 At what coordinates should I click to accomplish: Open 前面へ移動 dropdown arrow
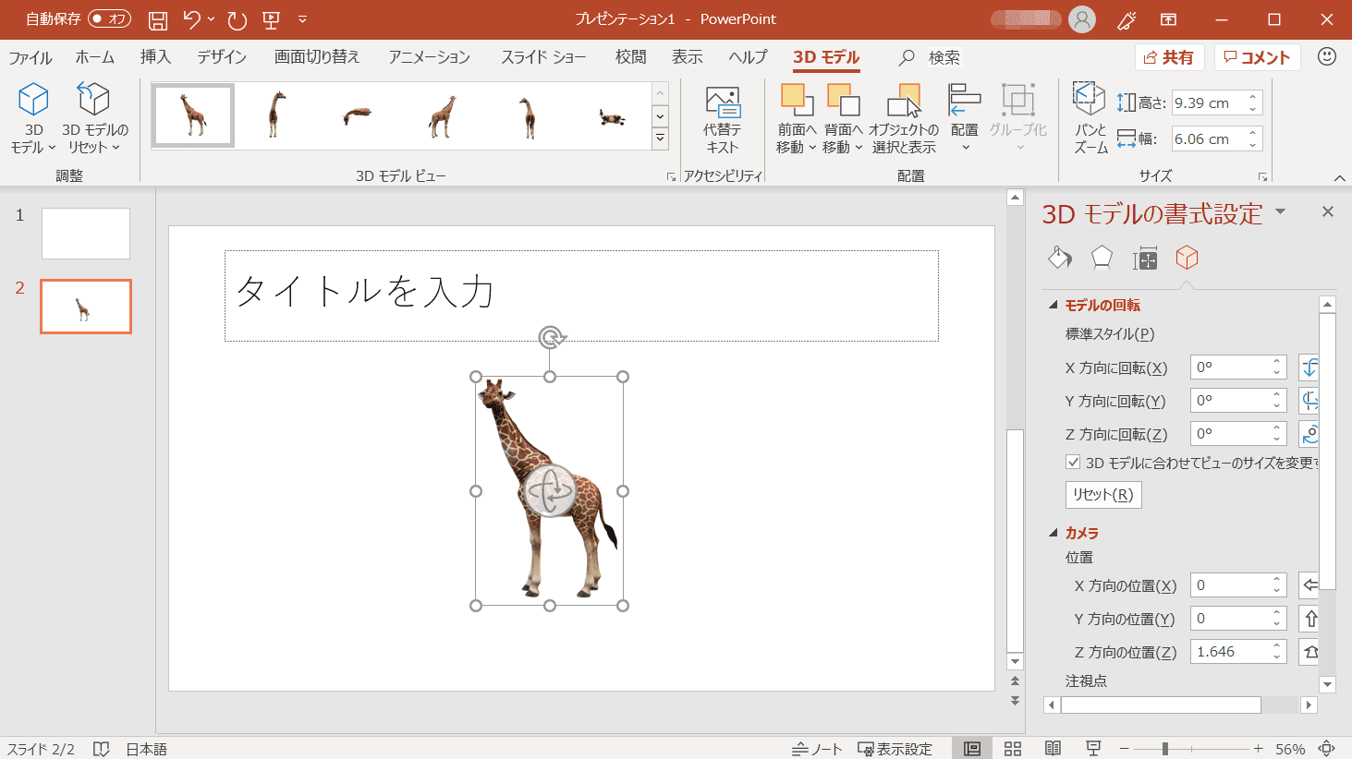coord(812,148)
